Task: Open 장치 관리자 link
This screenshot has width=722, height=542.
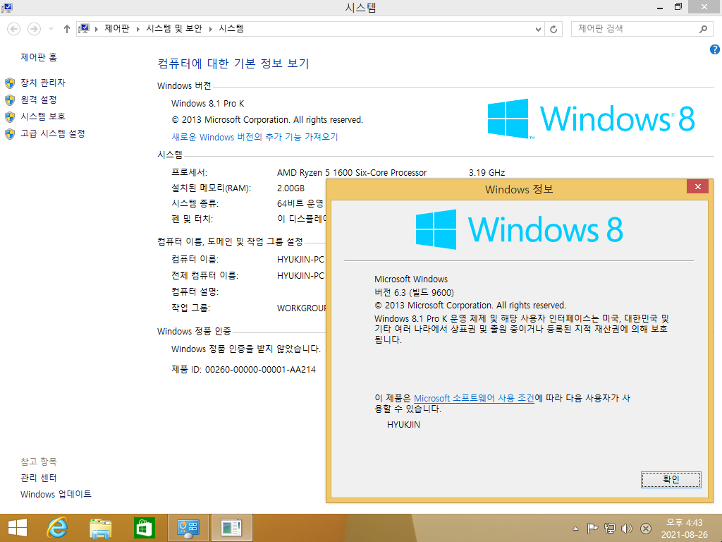Action: coord(43,83)
